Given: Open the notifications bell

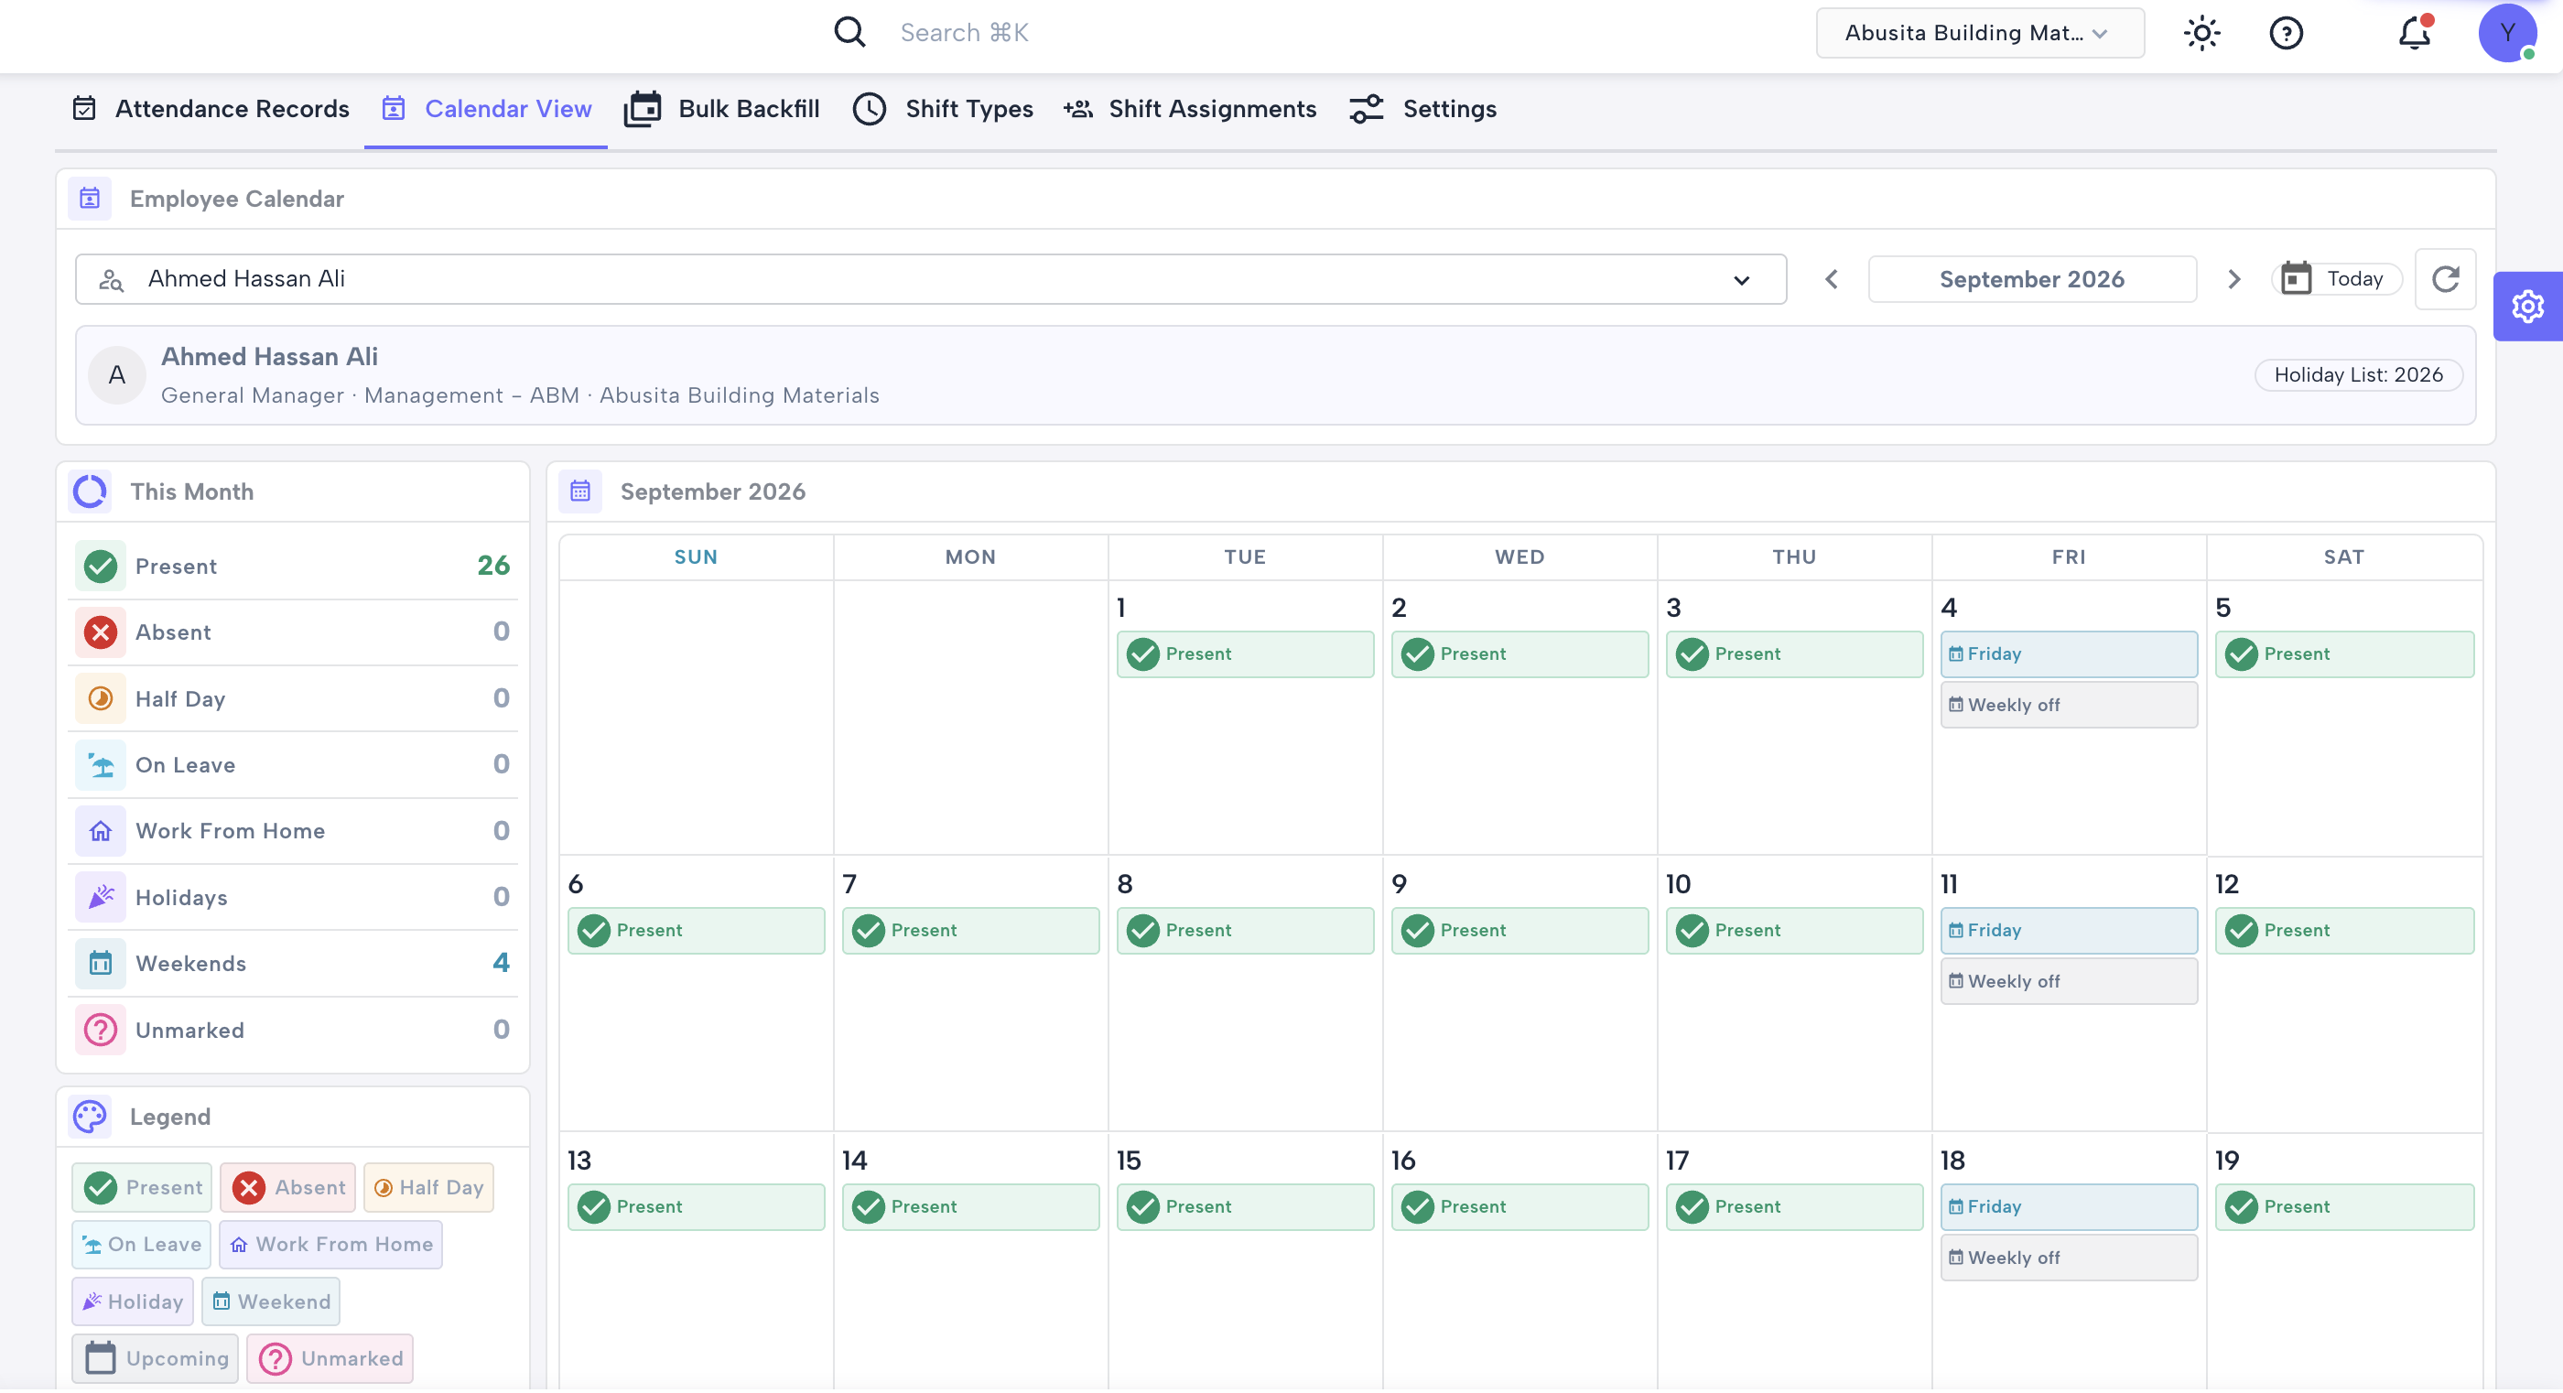Looking at the screenshot, I should (x=2415, y=33).
